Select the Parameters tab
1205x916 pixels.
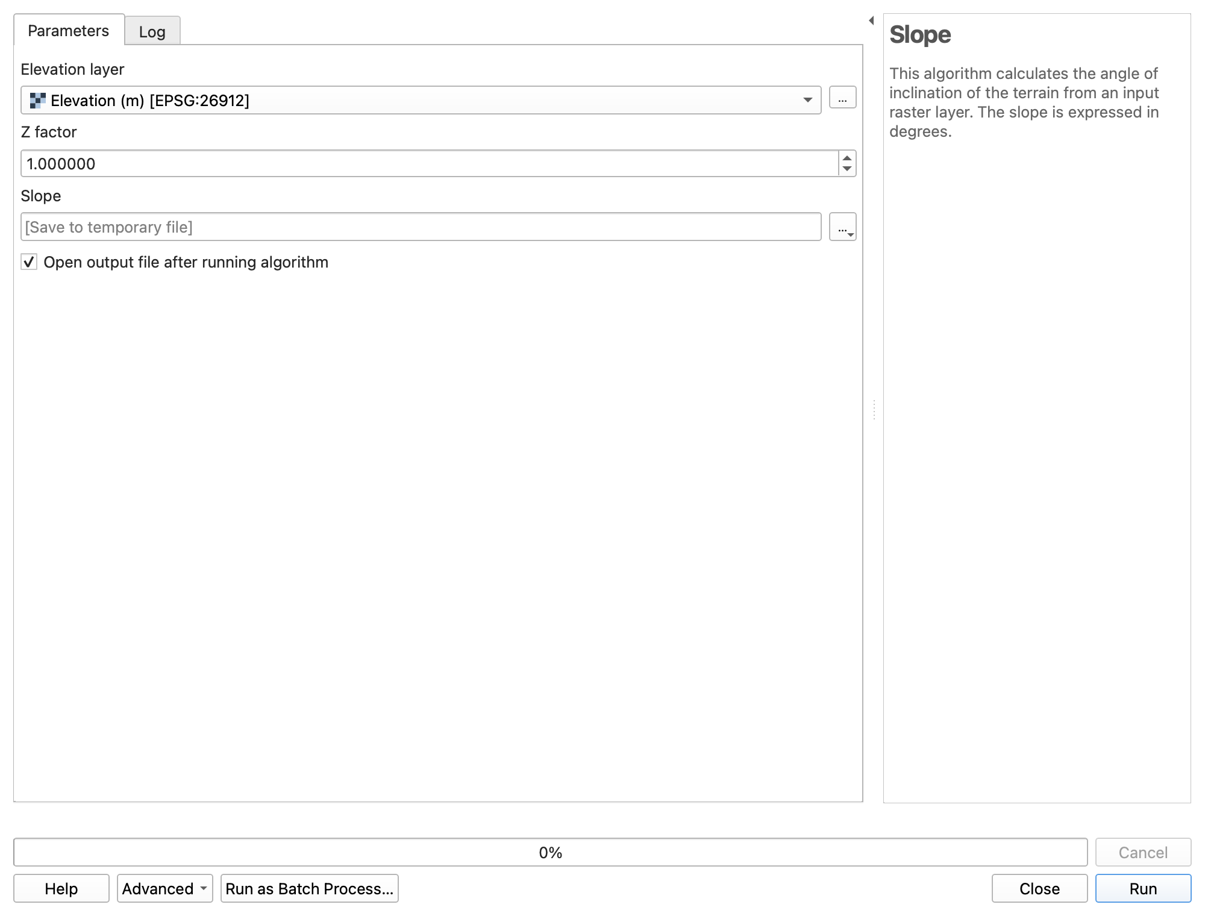(69, 30)
